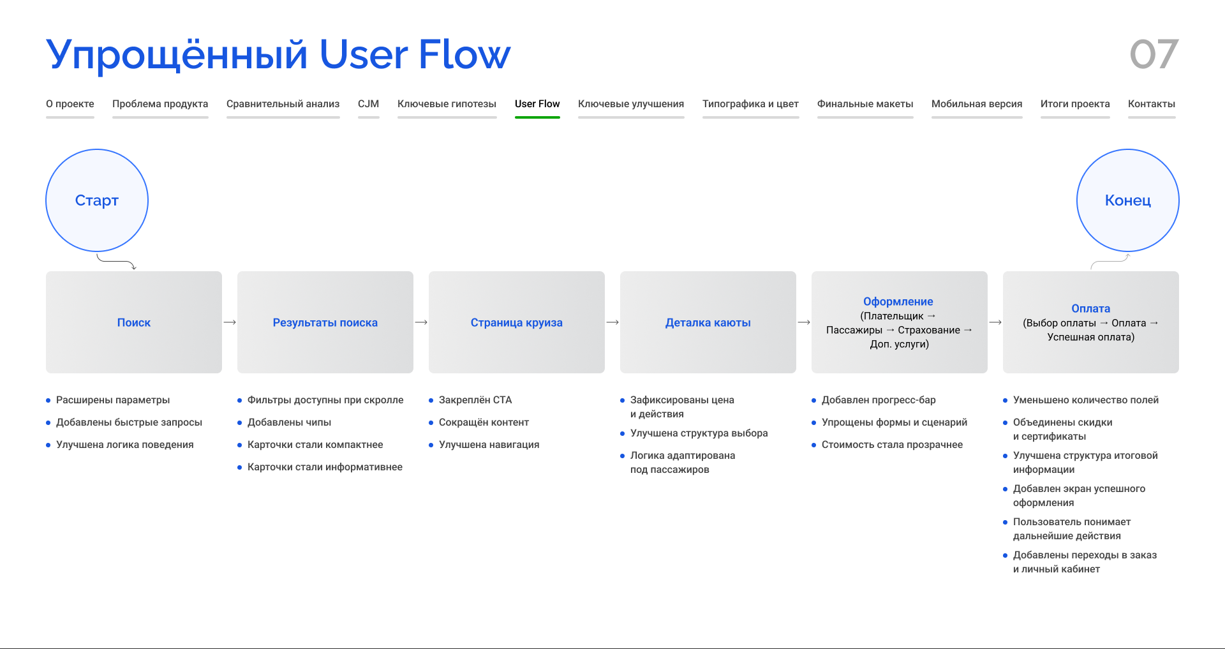
Task: Select the "Поиск" flow card
Action: (x=134, y=322)
